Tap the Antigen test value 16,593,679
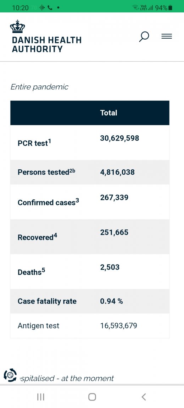184x408 pixels. coord(118,325)
